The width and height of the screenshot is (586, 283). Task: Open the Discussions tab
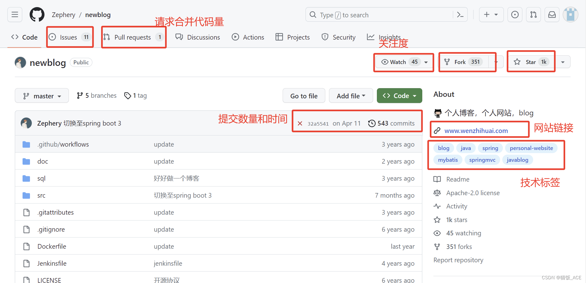[x=198, y=37]
